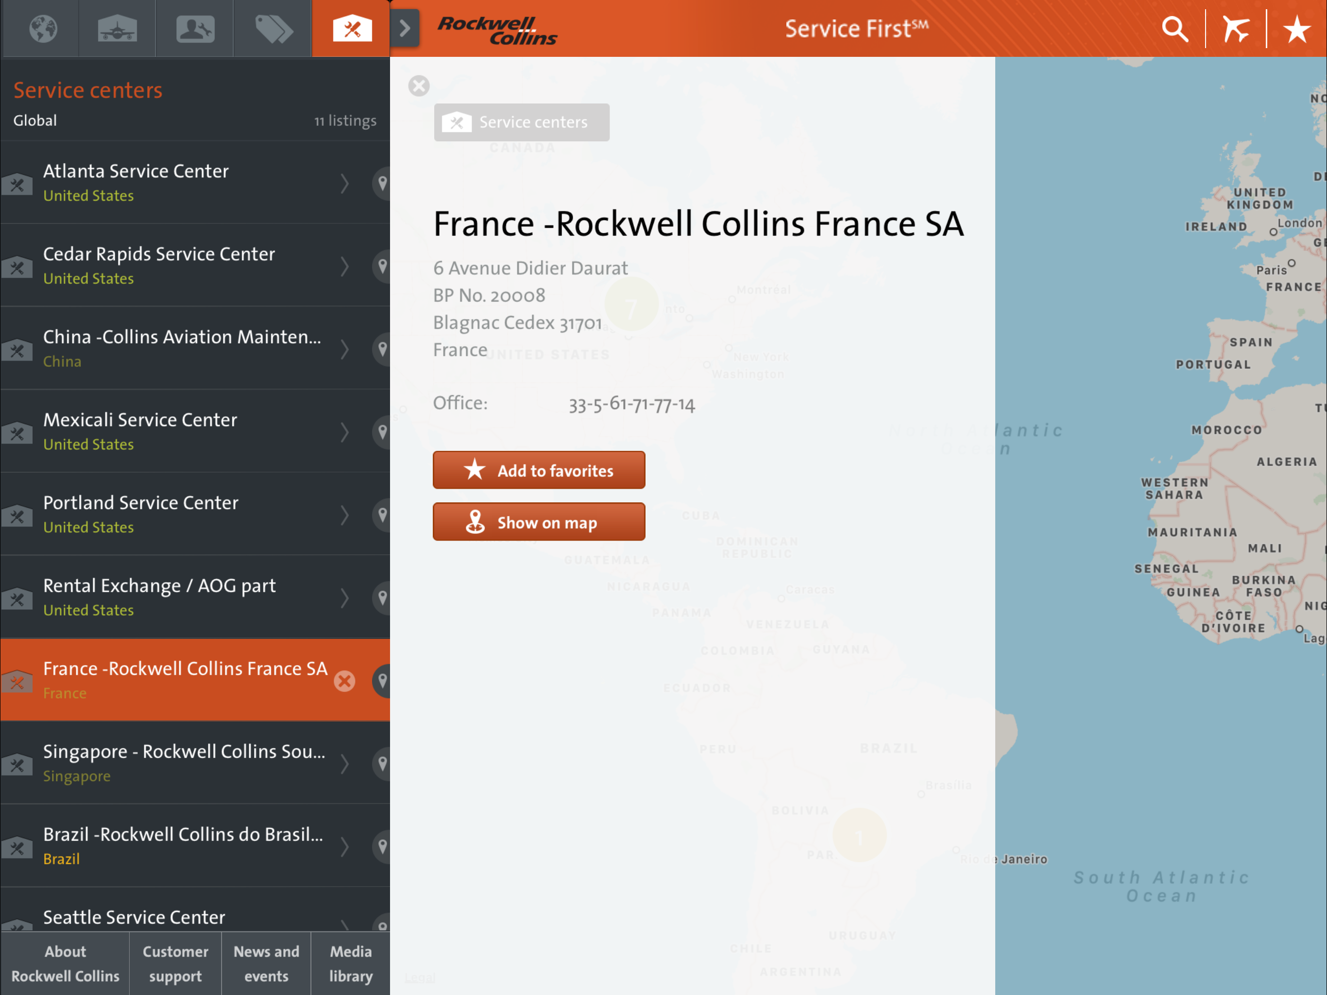The image size is (1327, 995).
Task: Open the airplane icon in header
Action: point(1235,29)
